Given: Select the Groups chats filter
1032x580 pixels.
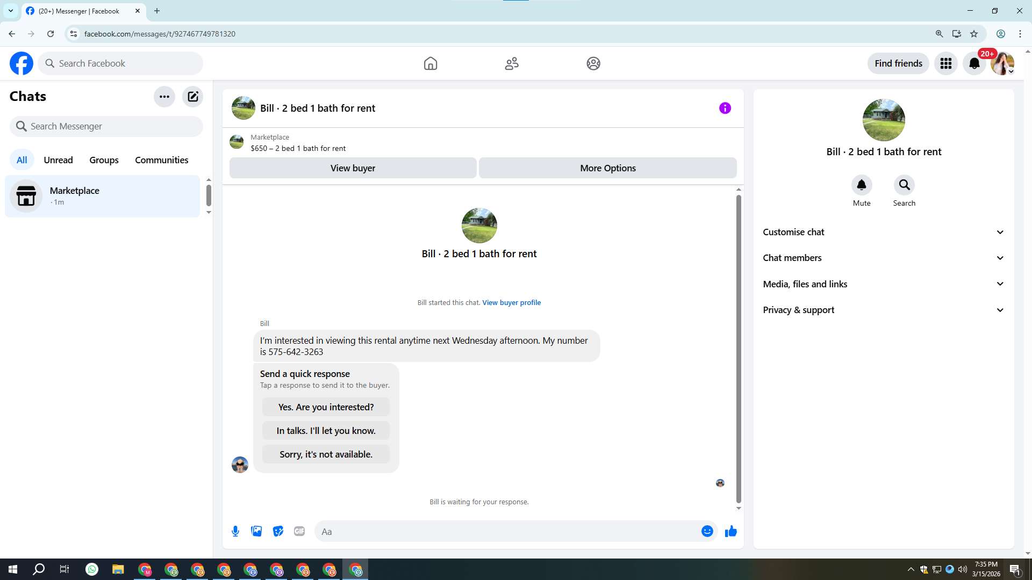Looking at the screenshot, I should (x=104, y=160).
